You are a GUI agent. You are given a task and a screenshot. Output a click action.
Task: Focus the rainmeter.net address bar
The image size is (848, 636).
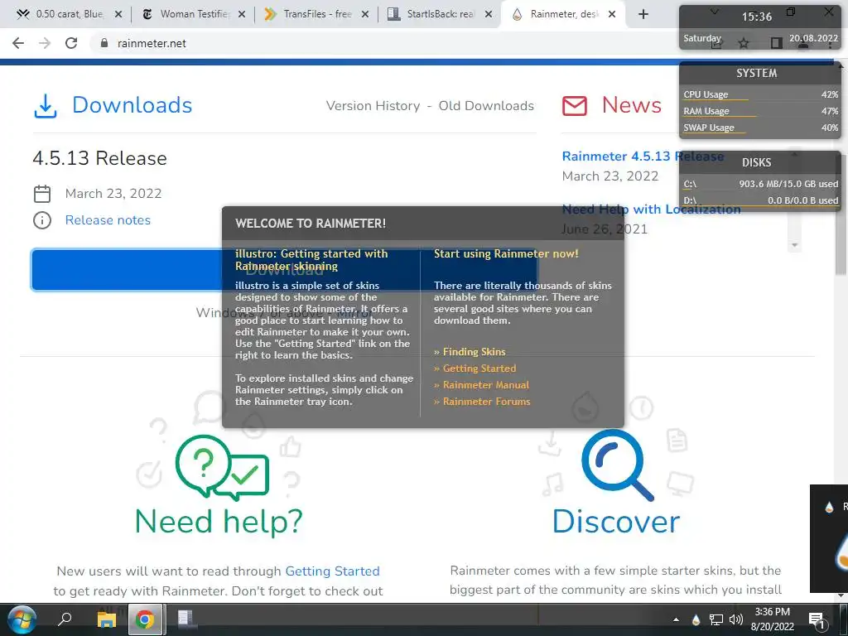(378, 43)
